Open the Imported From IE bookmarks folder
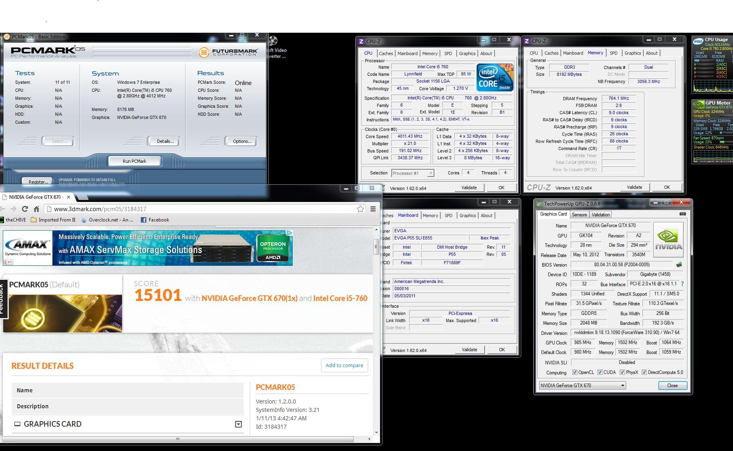Viewport: 733px width, 451px height. tap(53, 220)
